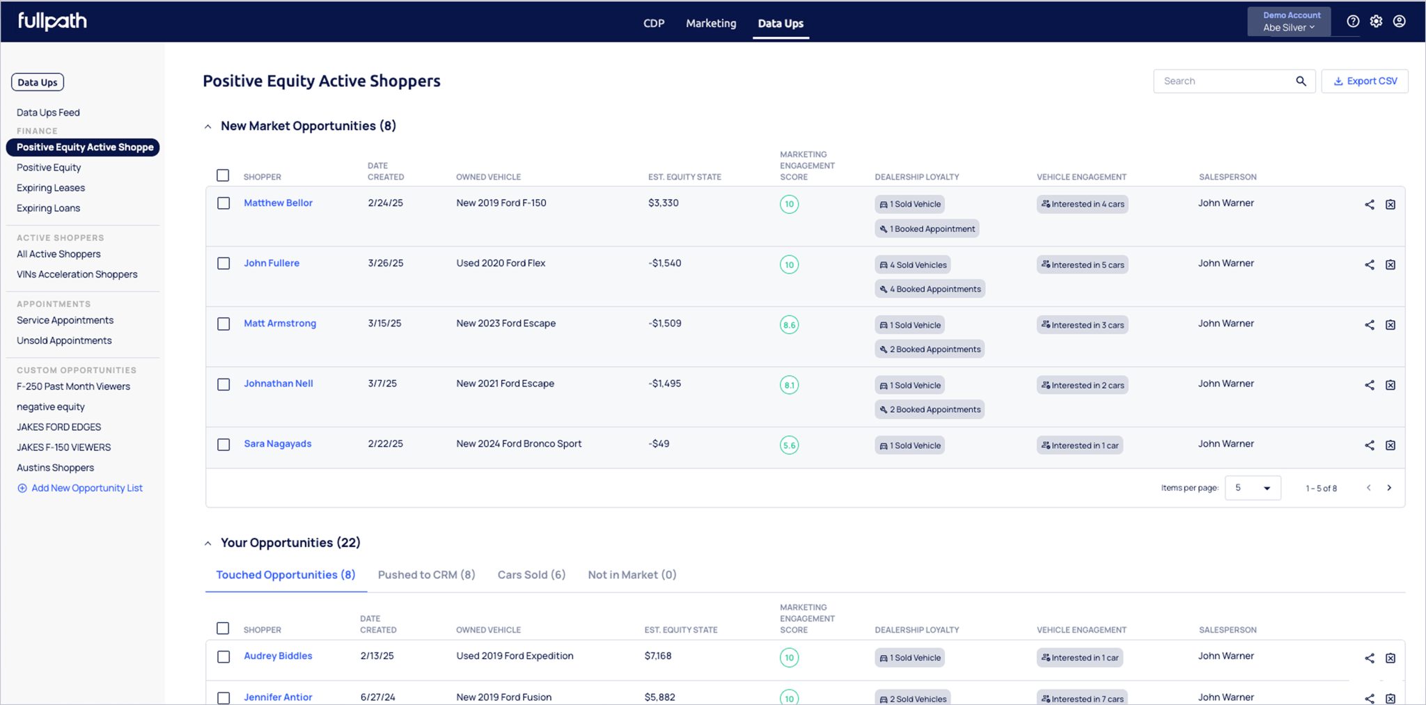The height and width of the screenshot is (705, 1426).
Task: Click the search magnifier icon
Action: 1301,81
